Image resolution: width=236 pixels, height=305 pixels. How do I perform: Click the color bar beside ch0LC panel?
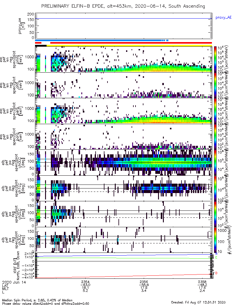click(215, 163)
